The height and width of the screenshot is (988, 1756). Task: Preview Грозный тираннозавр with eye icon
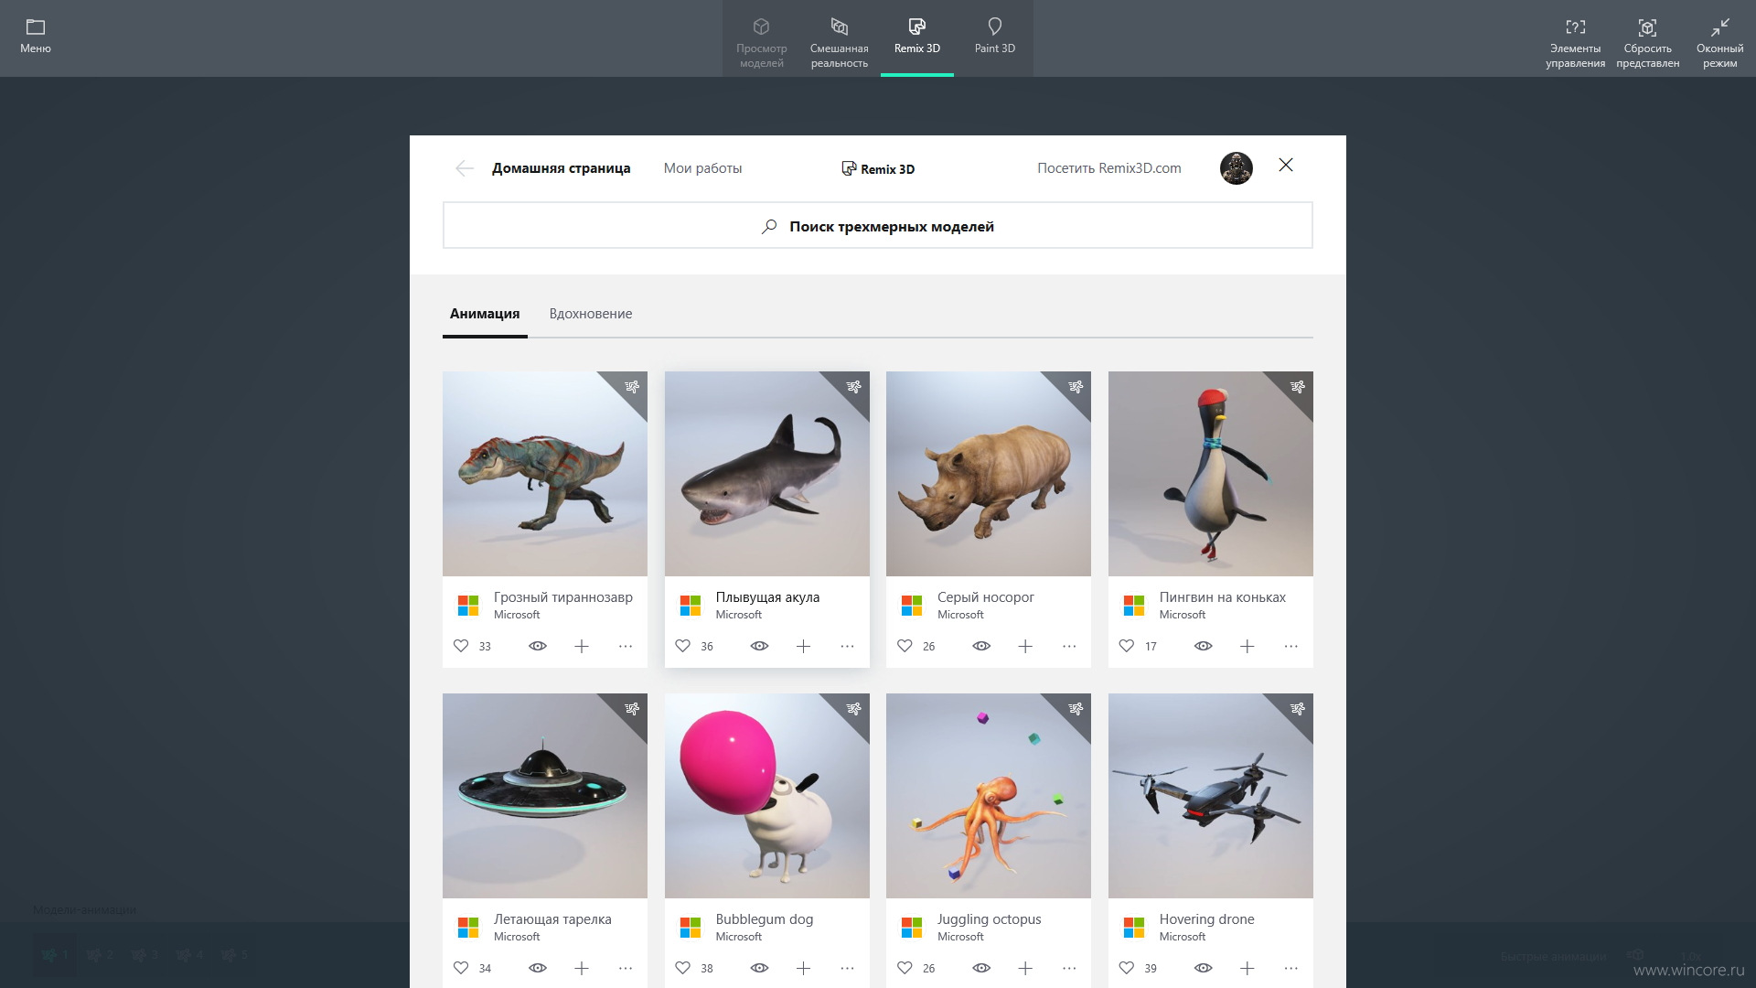click(538, 646)
